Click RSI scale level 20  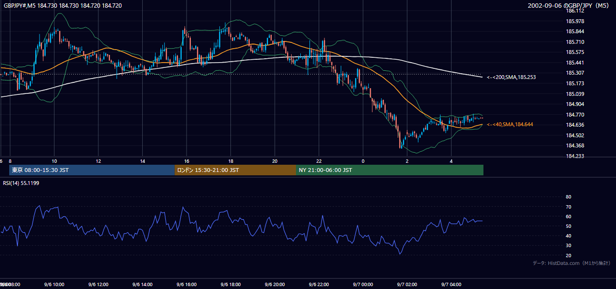(568, 255)
